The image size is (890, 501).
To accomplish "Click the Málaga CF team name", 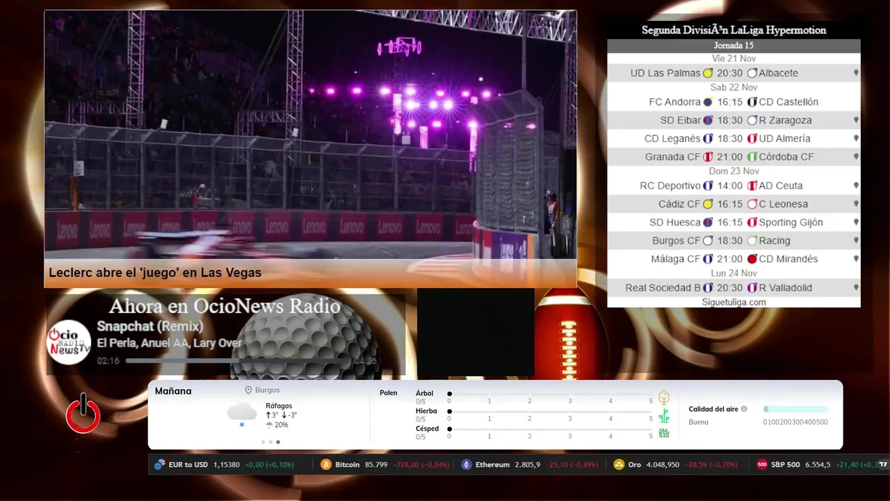I will tap(676, 259).
